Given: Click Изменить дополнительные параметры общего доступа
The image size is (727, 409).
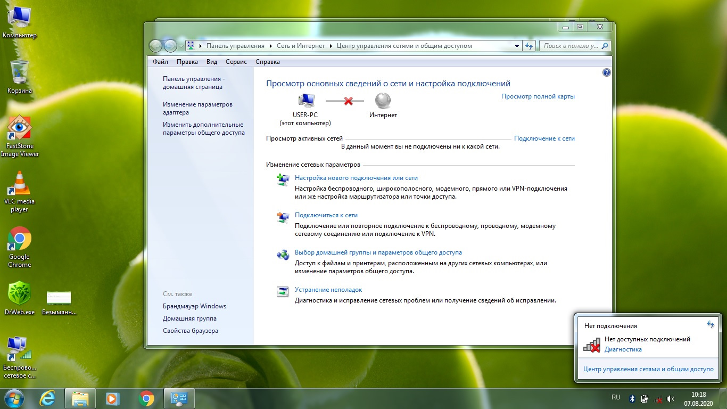Looking at the screenshot, I should 204,128.
